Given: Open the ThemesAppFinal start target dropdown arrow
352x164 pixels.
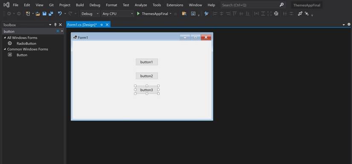Looking at the screenshot, I should (x=170, y=14).
